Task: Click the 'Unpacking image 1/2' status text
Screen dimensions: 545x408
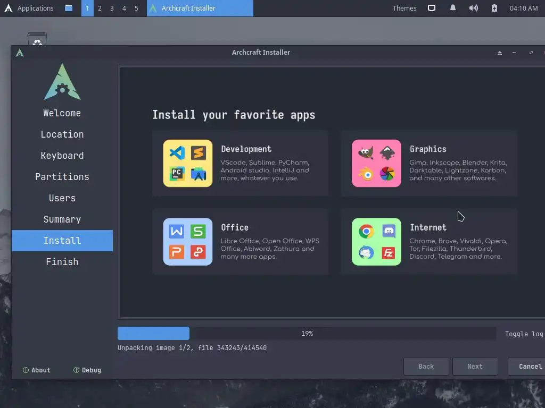Action: [192, 347]
